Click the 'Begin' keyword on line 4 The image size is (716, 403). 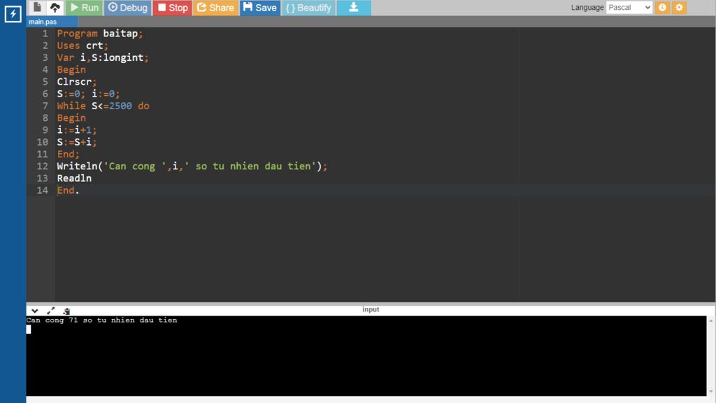click(71, 69)
